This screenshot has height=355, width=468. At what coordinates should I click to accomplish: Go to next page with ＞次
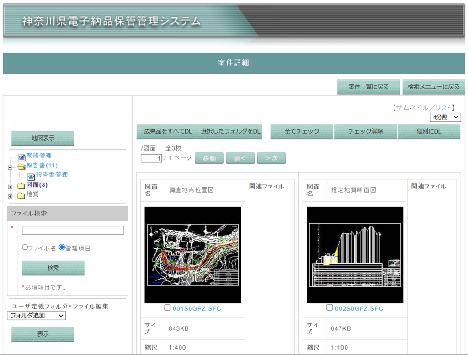271,158
